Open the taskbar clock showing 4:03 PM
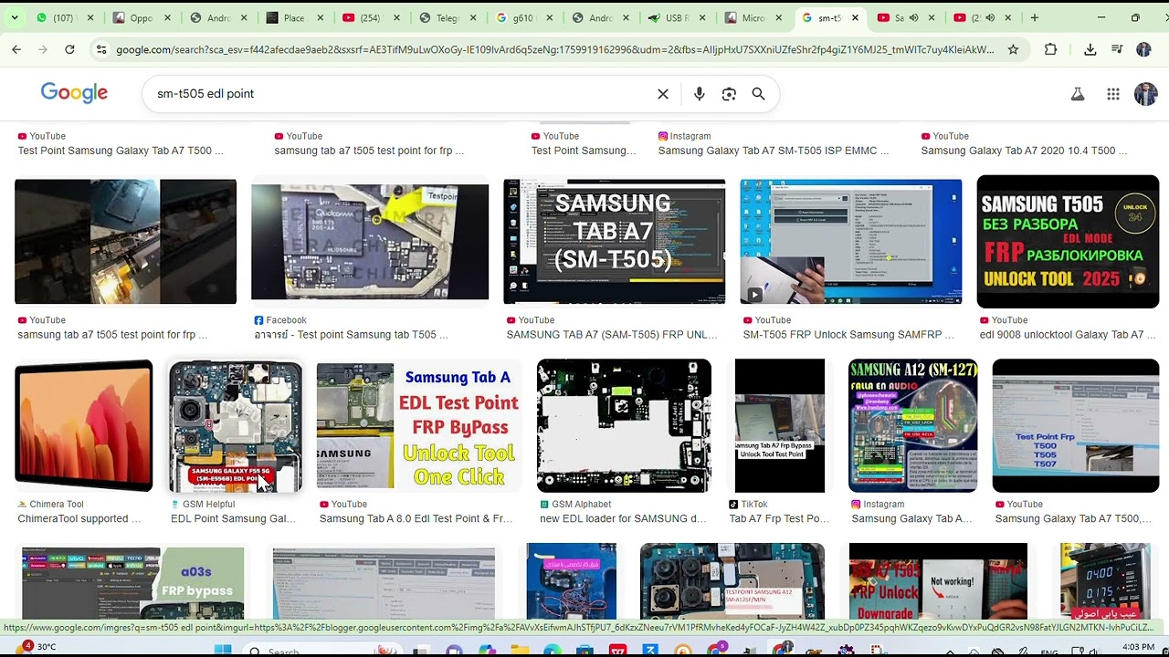Viewport: 1169px width, 657px height. (1138, 648)
